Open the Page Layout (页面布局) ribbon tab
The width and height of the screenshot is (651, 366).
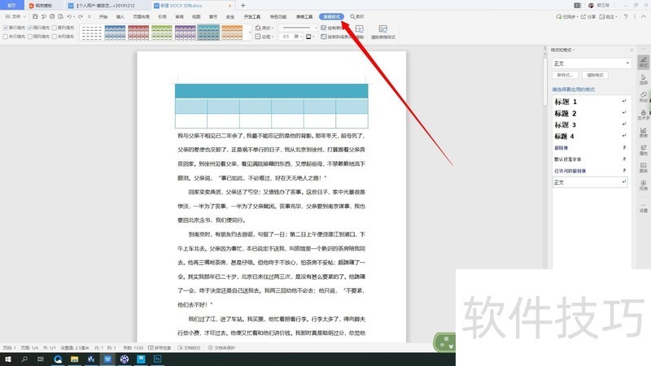[x=141, y=16]
